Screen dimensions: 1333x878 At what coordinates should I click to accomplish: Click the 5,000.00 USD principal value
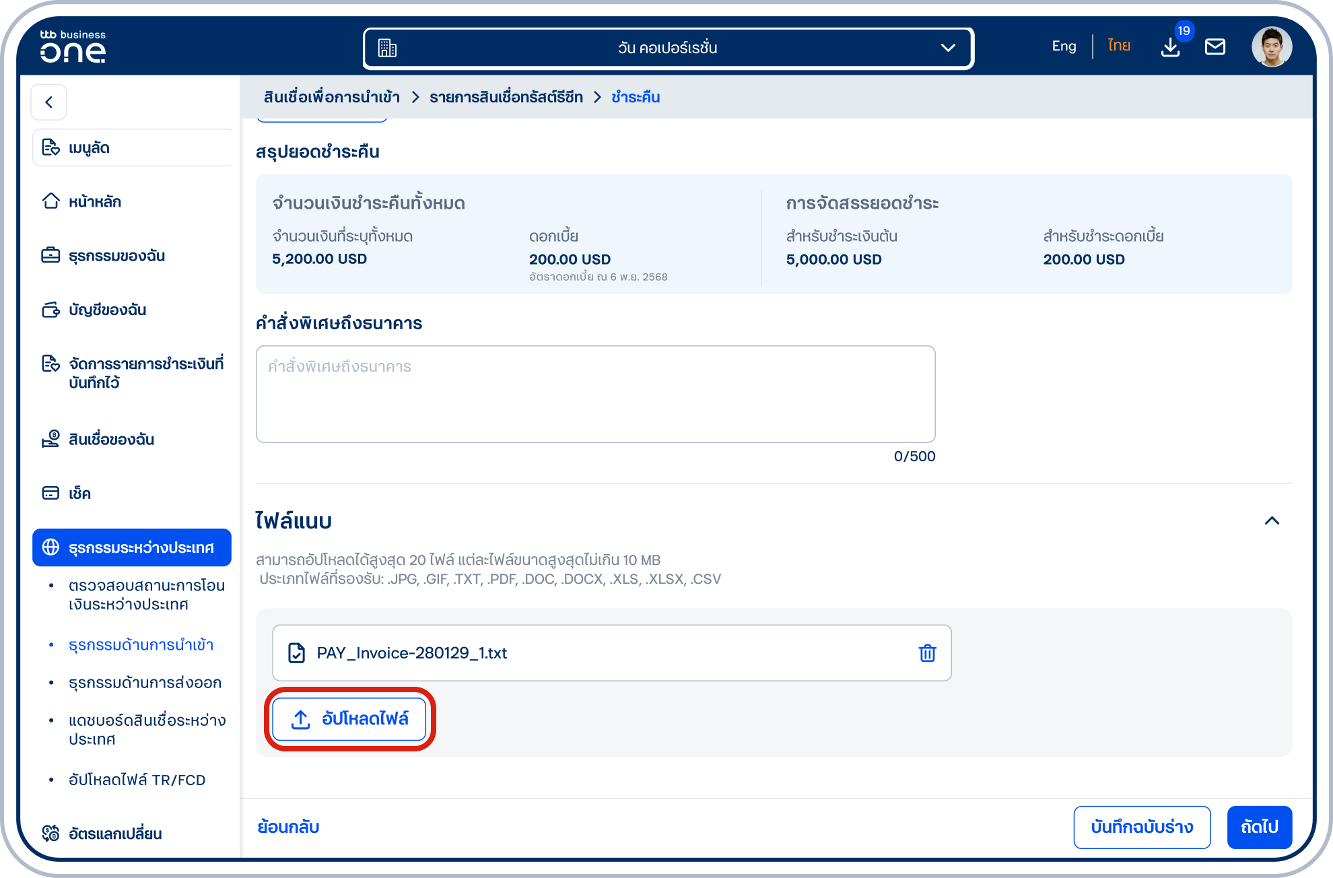click(833, 259)
